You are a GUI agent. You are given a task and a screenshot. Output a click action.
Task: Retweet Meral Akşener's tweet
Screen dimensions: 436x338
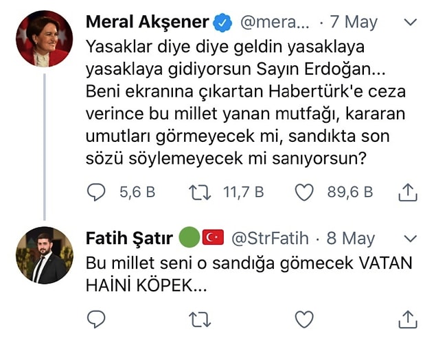click(200, 193)
